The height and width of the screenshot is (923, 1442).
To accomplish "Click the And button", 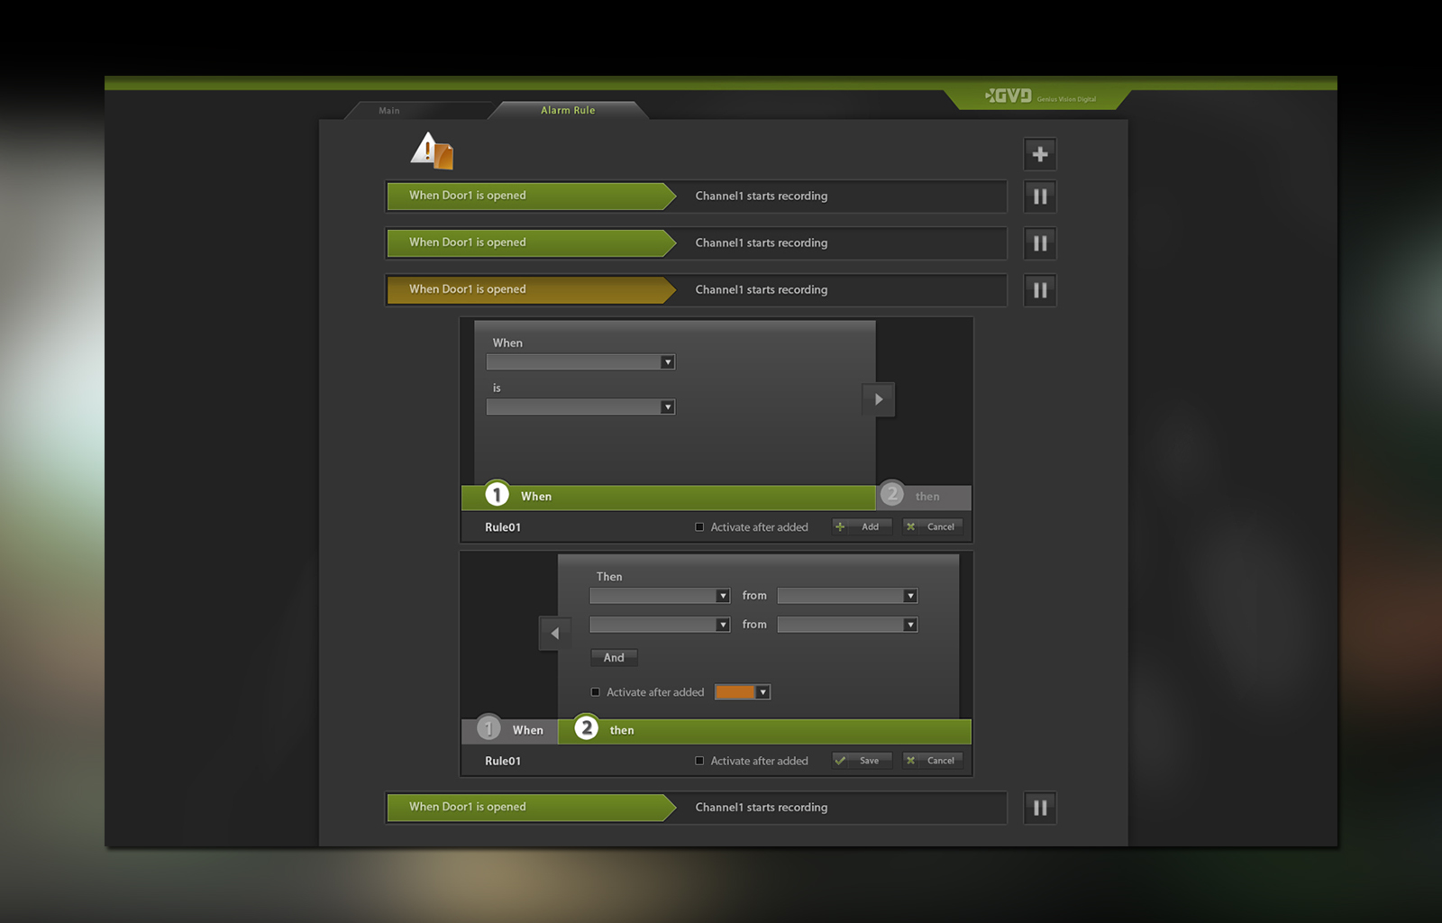I will tap(614, 658).
